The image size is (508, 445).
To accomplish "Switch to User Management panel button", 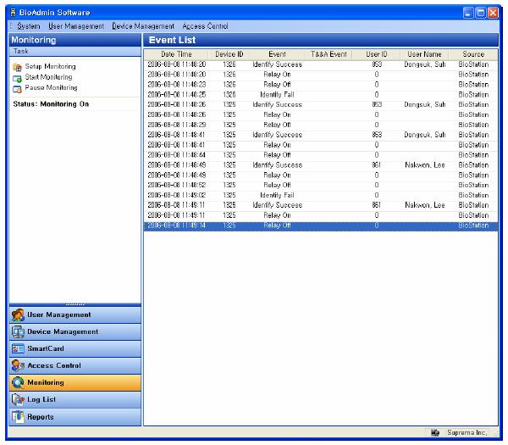I will click(x=75, y=315).
